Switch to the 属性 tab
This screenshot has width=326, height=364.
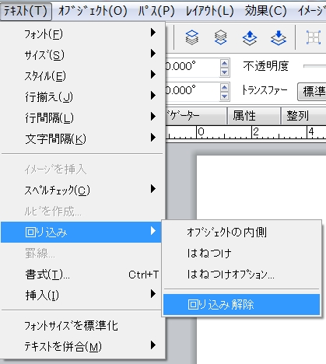point(253,116)
